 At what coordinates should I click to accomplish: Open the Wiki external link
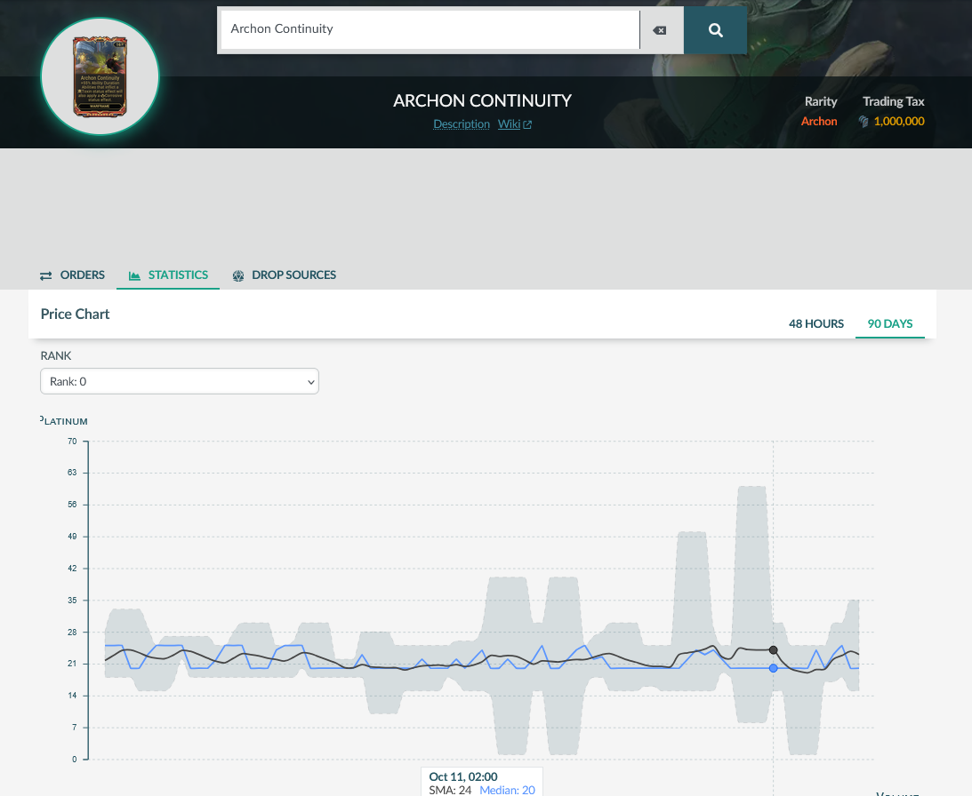tap(515, 123)
